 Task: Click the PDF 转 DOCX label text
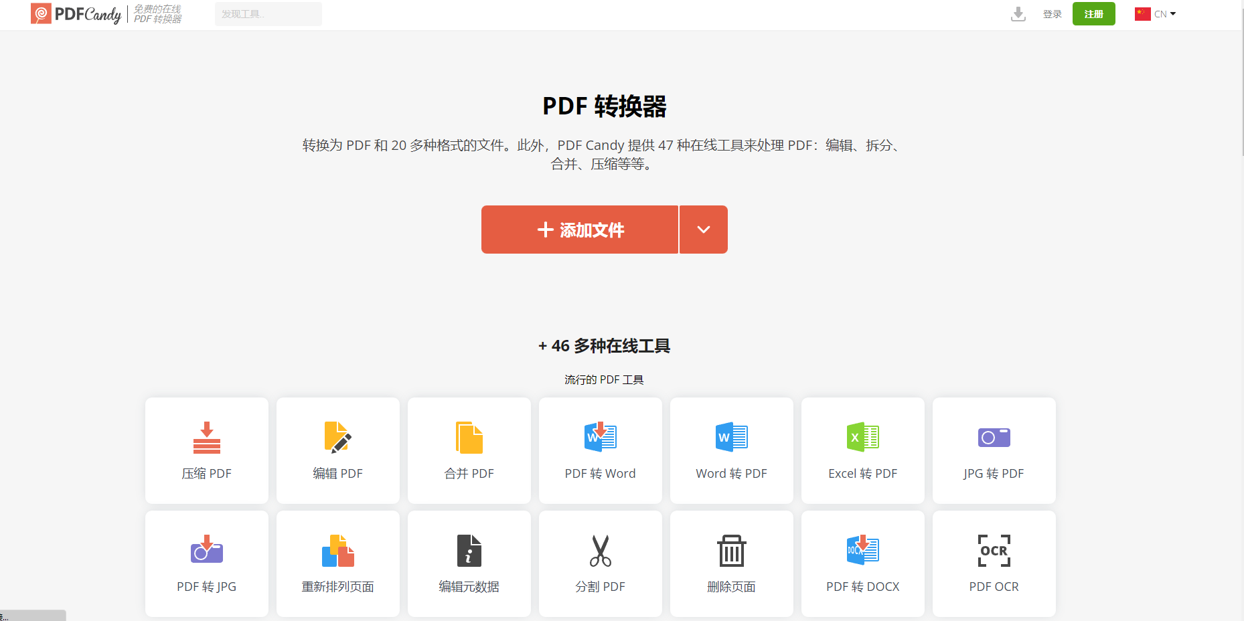click(863, 587)
